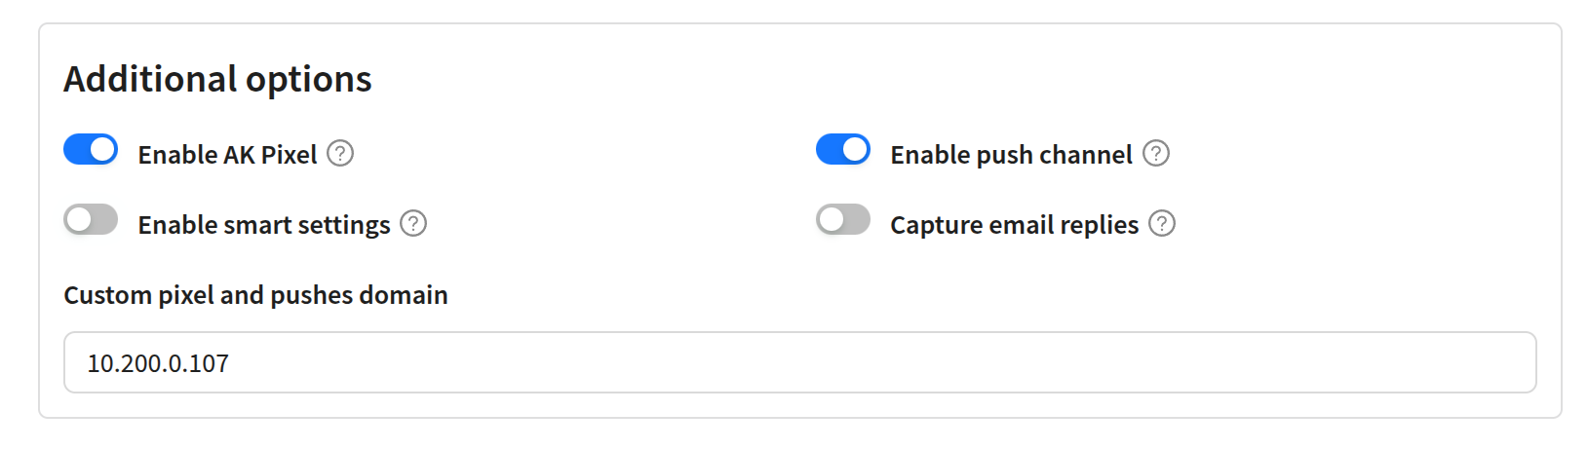
Task: Show help for Enable smart settings
Action: [413, 224]
